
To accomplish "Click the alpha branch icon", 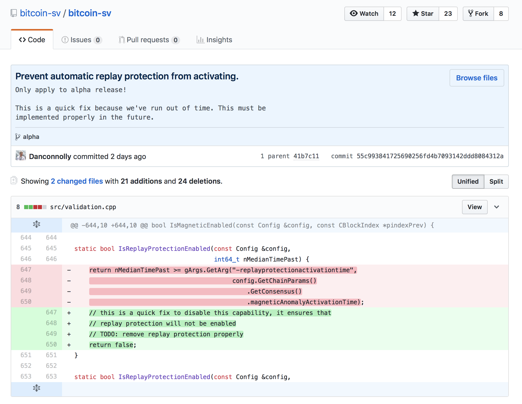I will 18,137.
